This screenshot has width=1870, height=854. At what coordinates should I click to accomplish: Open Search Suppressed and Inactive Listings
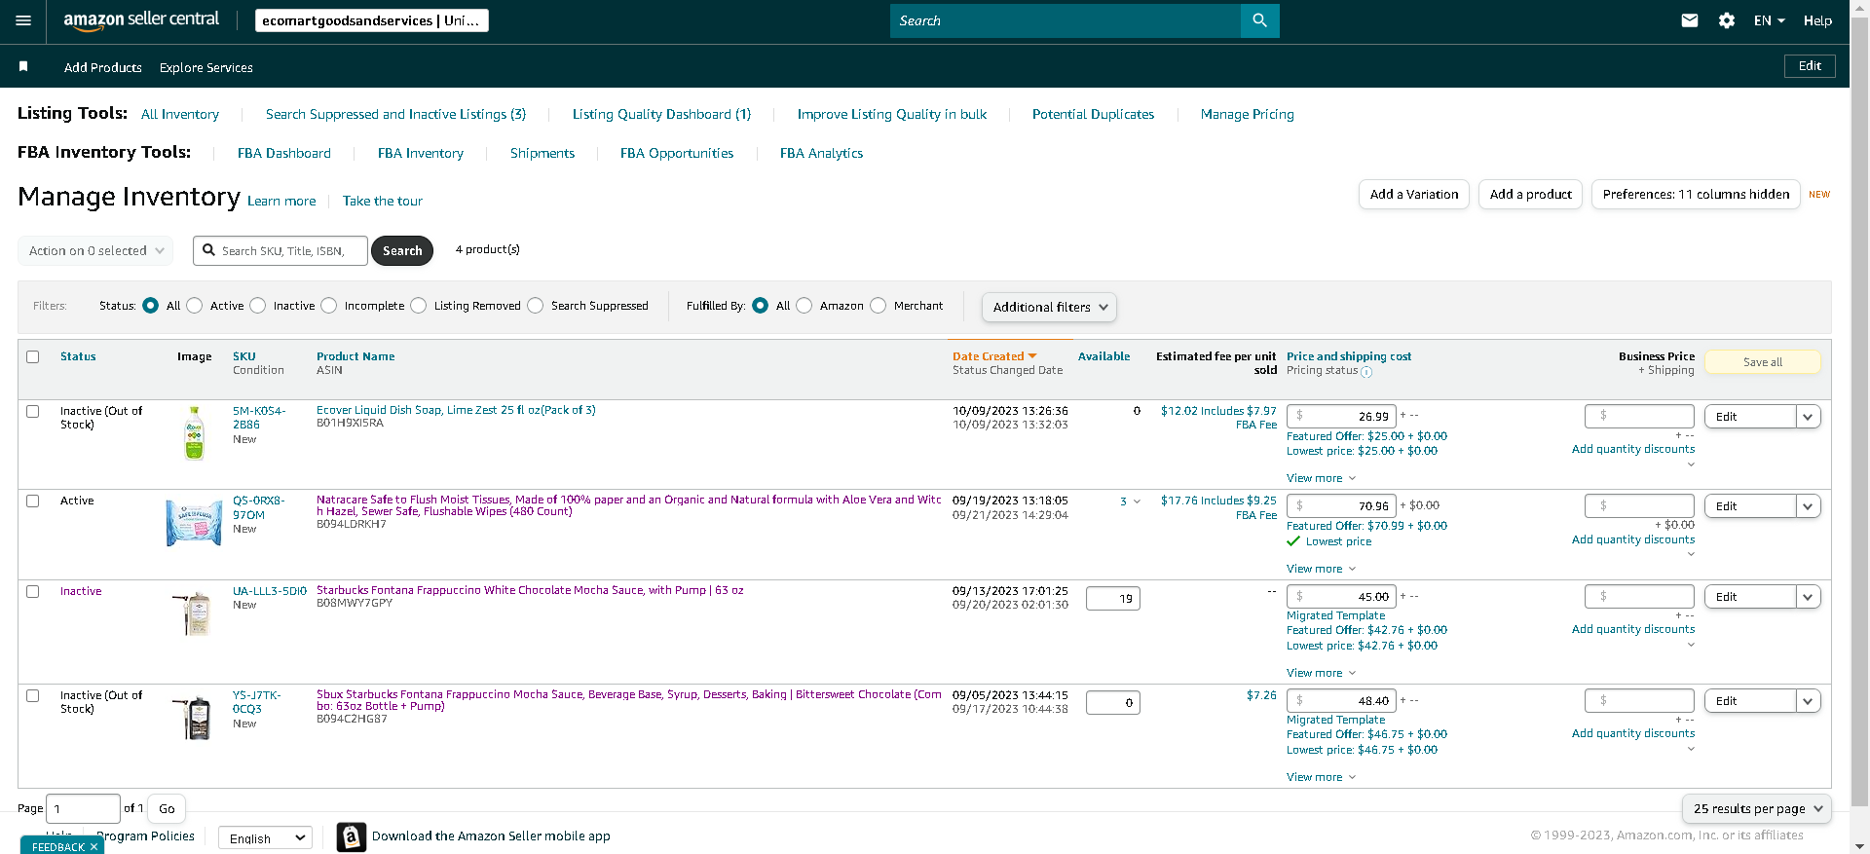point(395,114)
